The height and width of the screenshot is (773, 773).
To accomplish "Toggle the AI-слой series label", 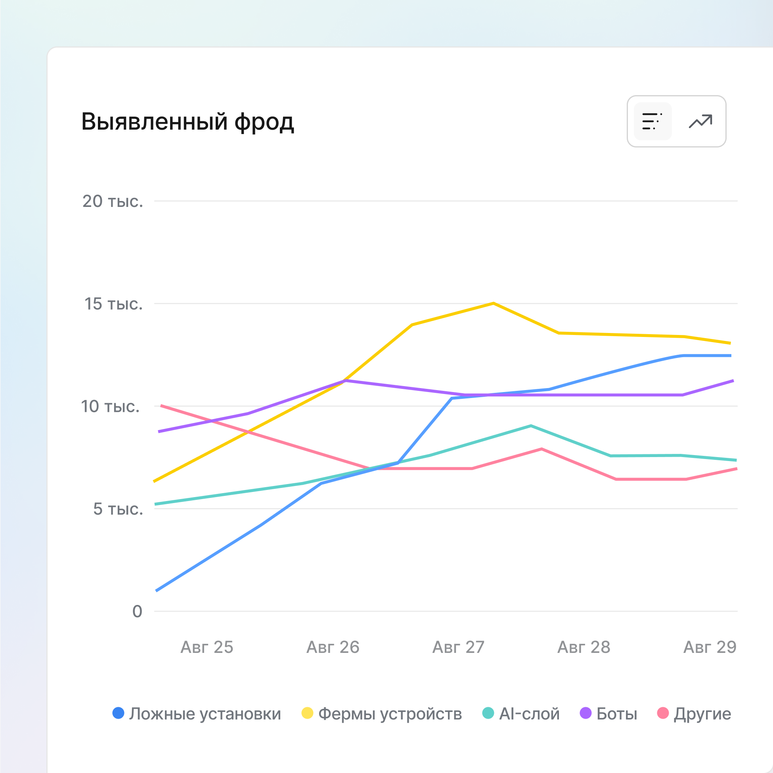I will pos(529,714).
